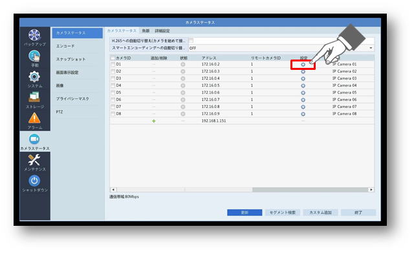Screen dimensions: 414x253
Task: Open the エンコード submenu item
Action: coord(65,46)
